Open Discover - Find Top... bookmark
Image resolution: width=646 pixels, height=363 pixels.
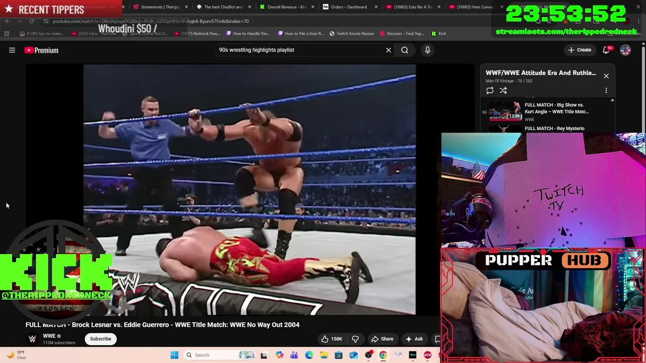coord(402,34)
